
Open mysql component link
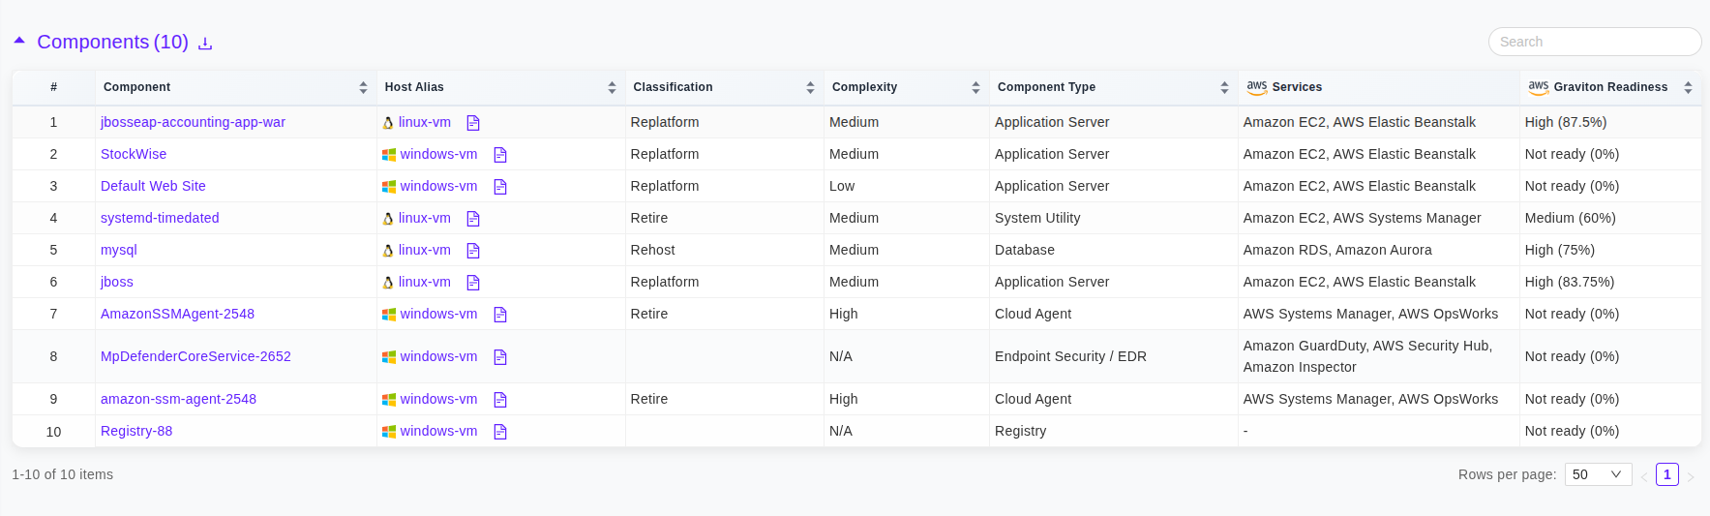(x=119, y=250)
